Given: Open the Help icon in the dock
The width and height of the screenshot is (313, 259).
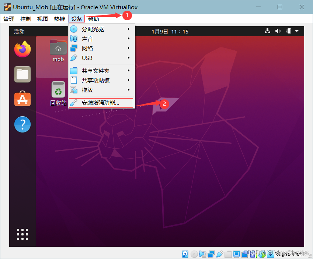Looking at the screenshot, I should click(x=22, y=124).
